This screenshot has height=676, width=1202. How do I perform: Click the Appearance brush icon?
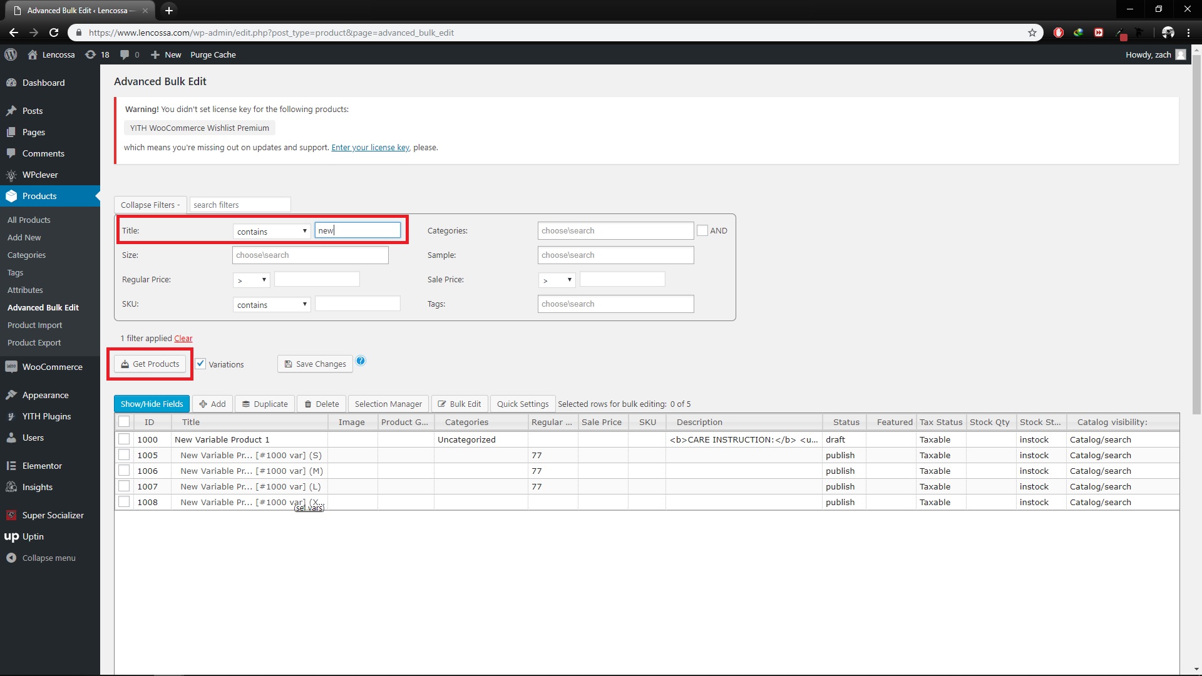tap(11, 395)
